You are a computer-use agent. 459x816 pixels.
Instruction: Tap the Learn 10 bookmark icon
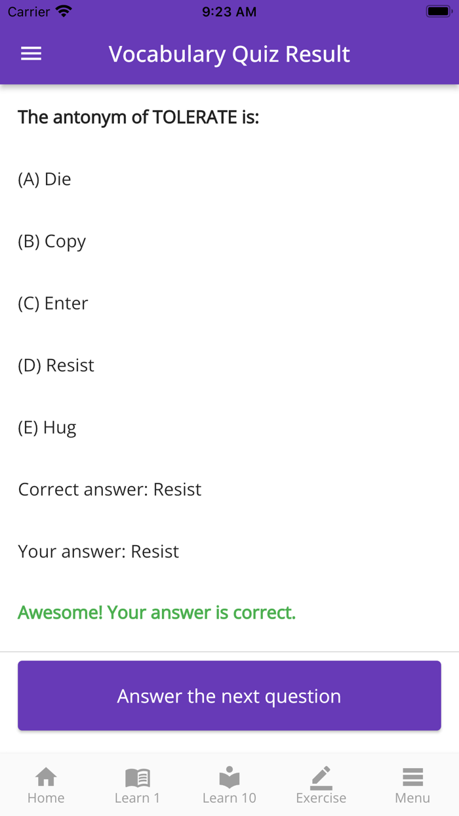229,776
